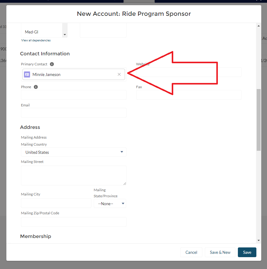267x269 pixels.
Task: Click the Mailing Street text area
Action: 74,175
